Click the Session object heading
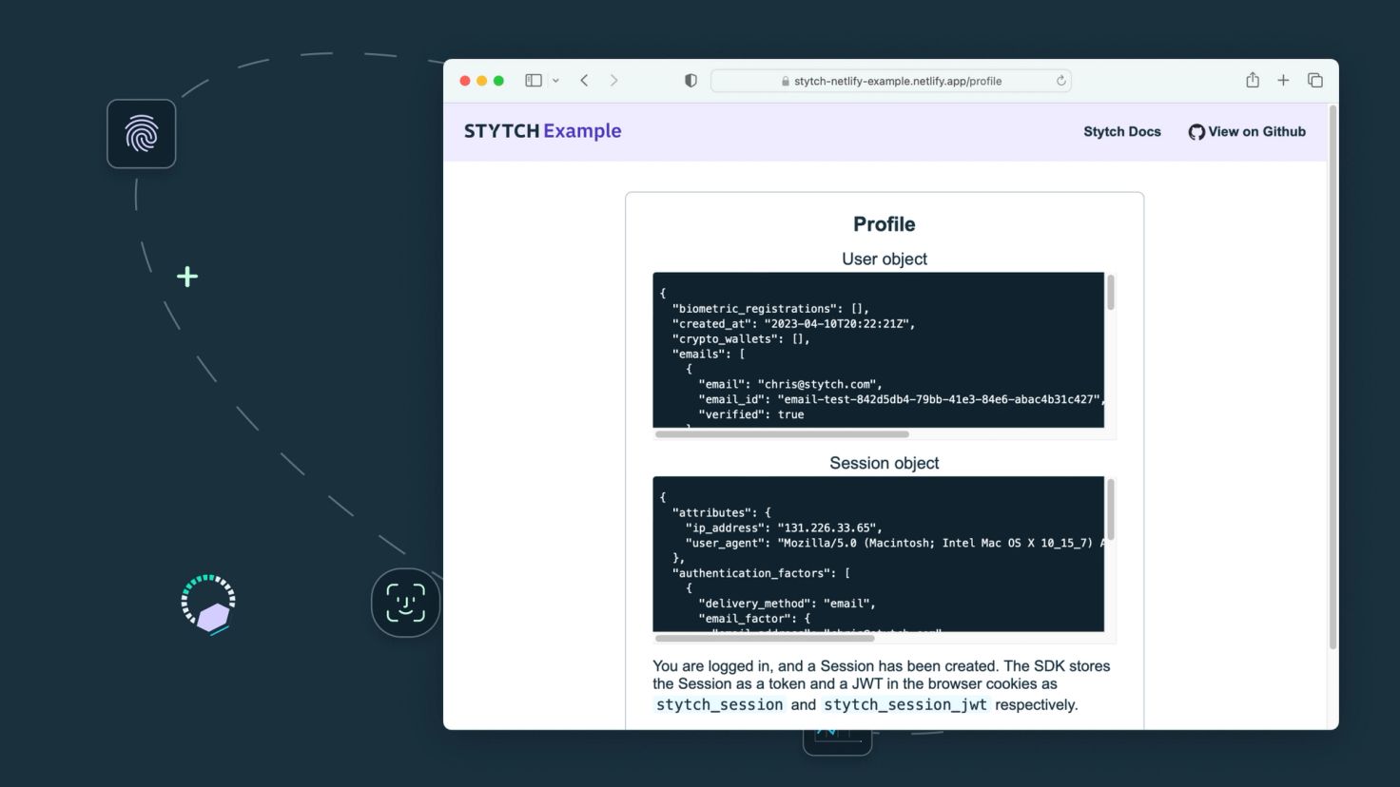This screenshot has height=787, width=1400. click(x=885, y=463)
